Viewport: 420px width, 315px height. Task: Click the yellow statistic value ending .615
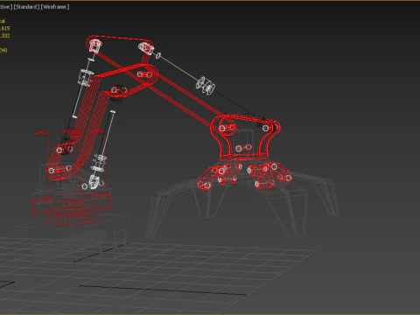(x=4, y=28)
